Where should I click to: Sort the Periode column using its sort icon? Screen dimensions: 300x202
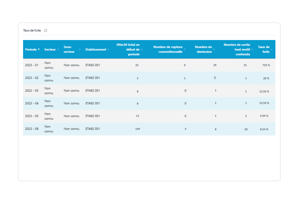point(39,49)
